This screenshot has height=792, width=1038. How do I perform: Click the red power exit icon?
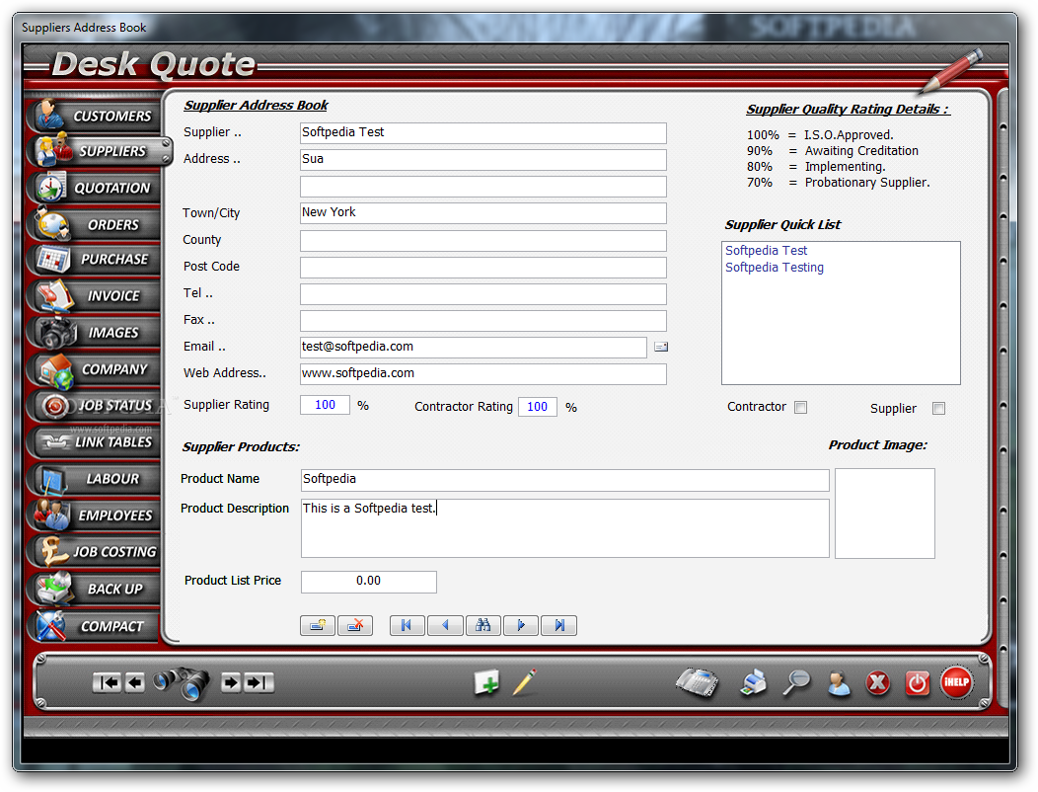pos(917,682)
